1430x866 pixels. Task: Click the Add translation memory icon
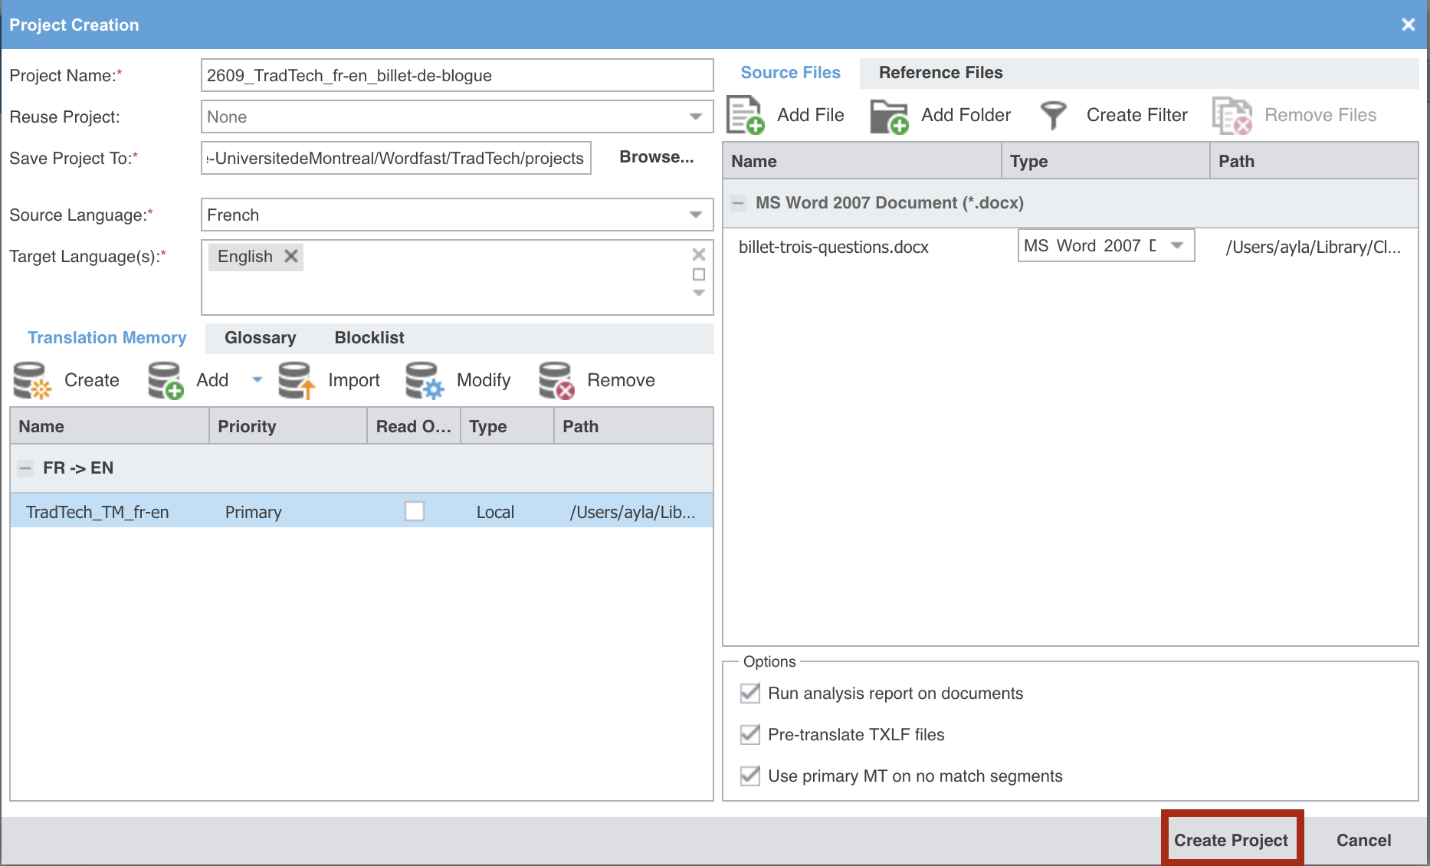click(165, 381)
